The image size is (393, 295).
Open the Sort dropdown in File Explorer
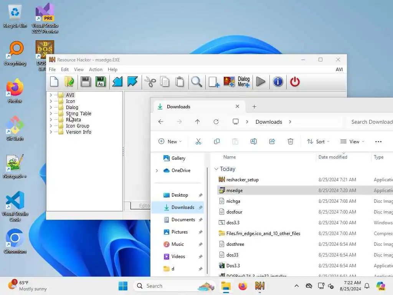coord(318,141)
